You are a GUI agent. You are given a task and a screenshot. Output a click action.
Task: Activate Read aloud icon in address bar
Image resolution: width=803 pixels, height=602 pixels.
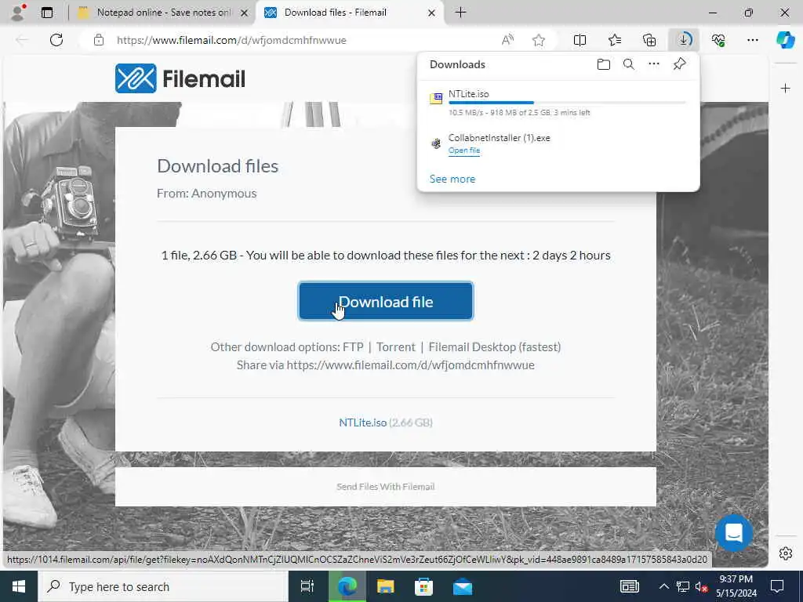click(507, 40)
